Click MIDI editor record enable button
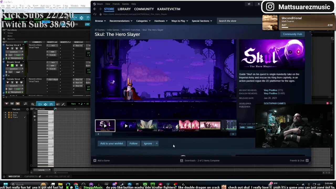The width and height of the screenshot is (336, 189). point(7,104)
